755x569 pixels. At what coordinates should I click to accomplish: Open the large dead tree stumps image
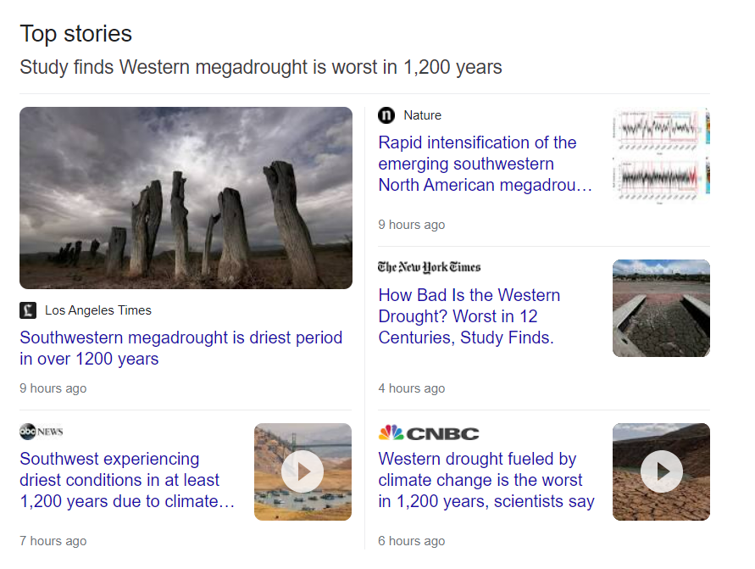coord(186,198)
